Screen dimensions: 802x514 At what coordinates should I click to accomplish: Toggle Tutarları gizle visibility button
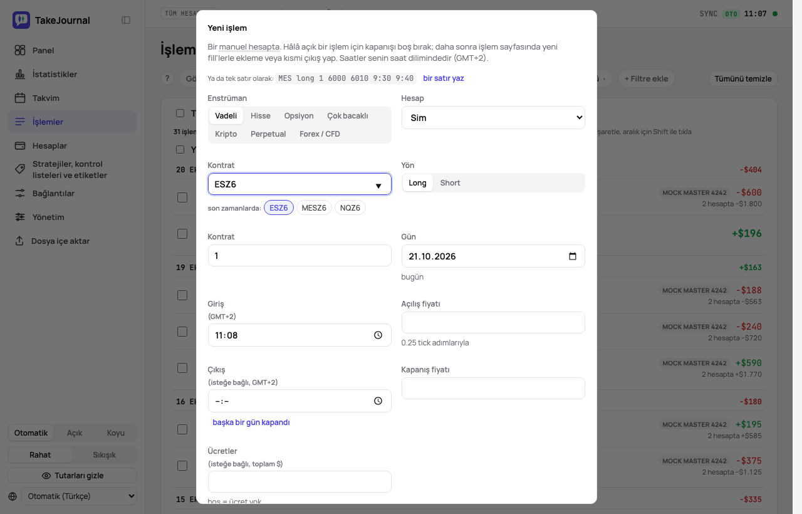point(72,475)
